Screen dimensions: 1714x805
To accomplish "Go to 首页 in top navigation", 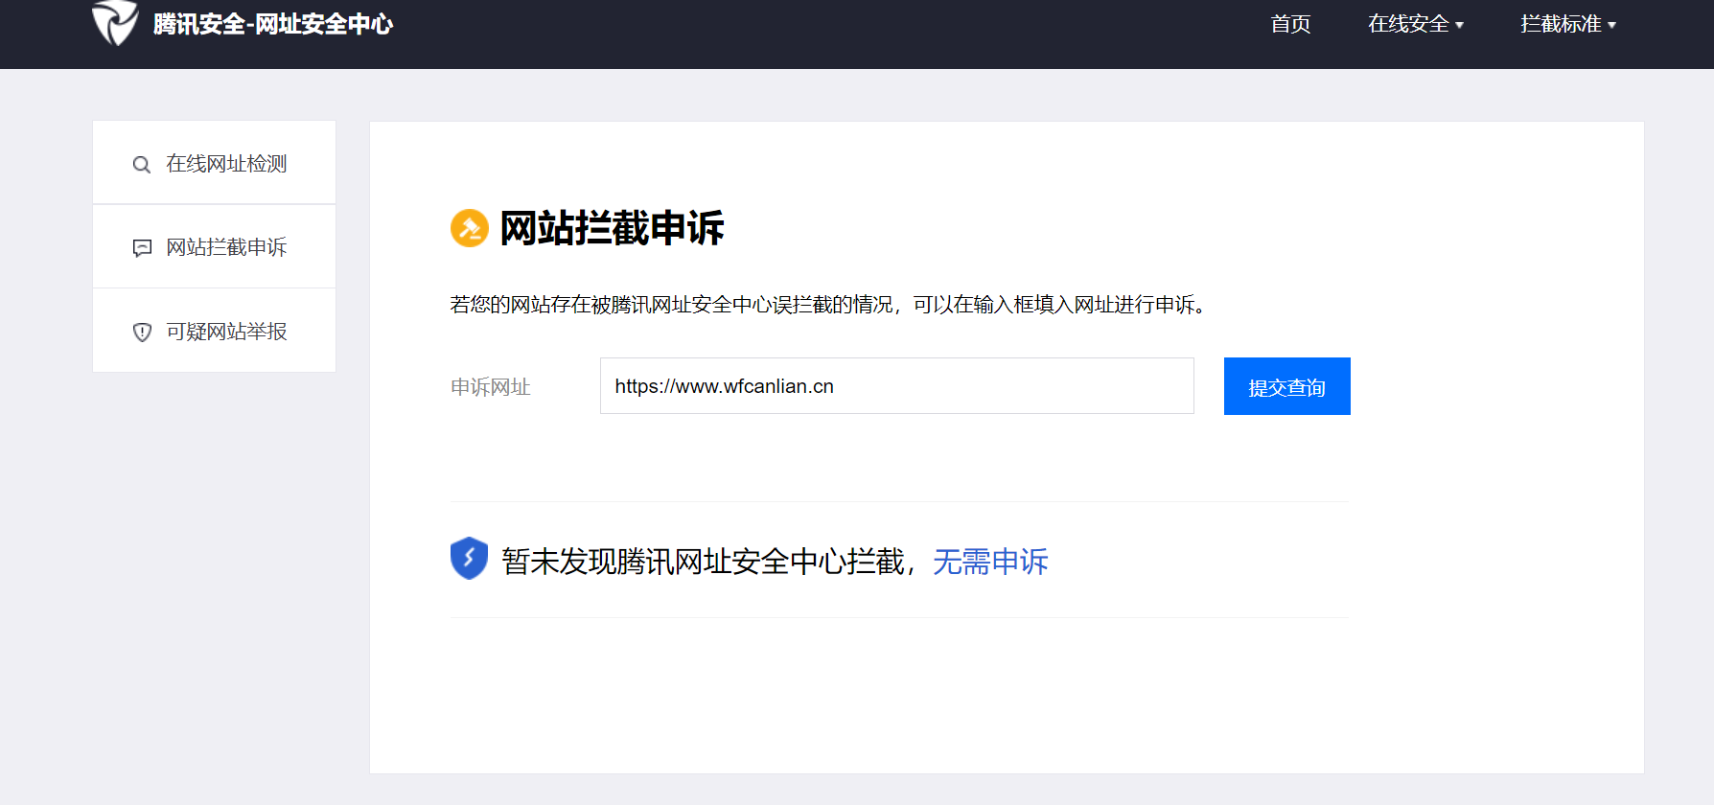I will (x=1290, y=24).
